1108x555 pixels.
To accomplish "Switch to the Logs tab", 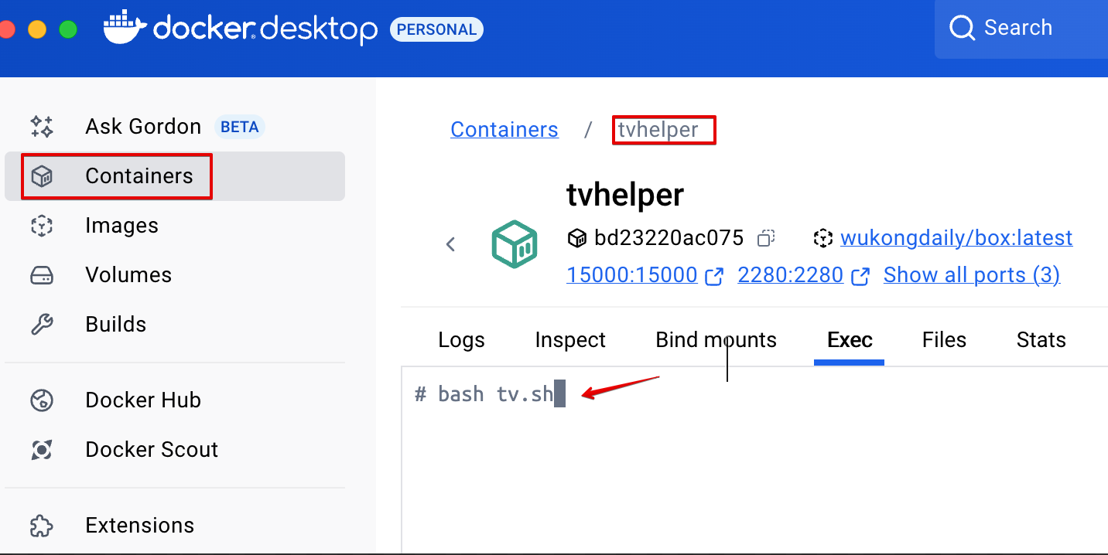I will (x=461, y=340).
